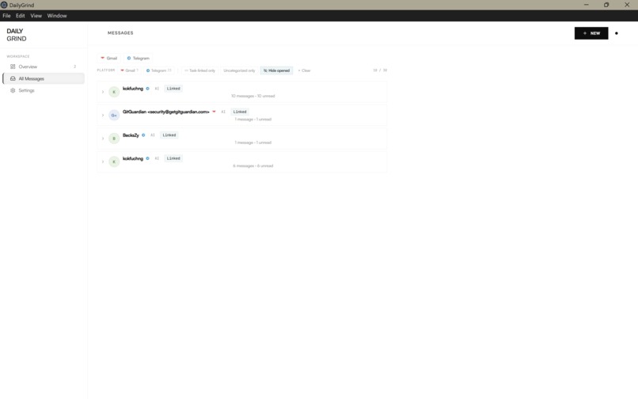Toggle the Gmail 7 platform filter
This screenshot has height=399, width=638.
click(x=129, y=70)
